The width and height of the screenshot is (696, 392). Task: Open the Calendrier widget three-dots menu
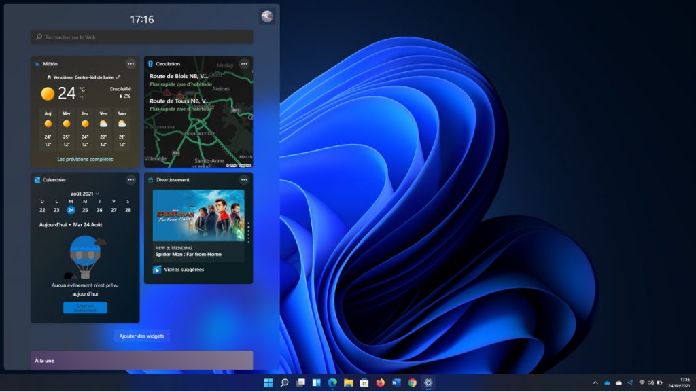(x=130, y=180)
